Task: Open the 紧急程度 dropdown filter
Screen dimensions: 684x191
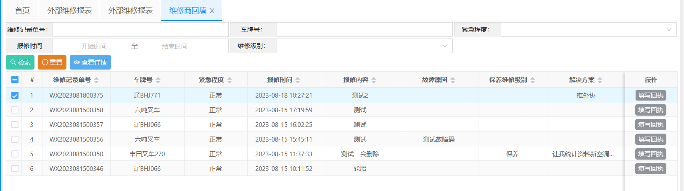Action: (x=588, y=29)
